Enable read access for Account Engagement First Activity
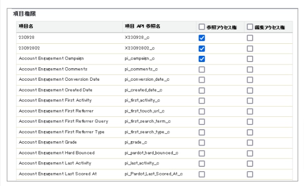Viewport: 304px width, 186px height. coord(202,101)
